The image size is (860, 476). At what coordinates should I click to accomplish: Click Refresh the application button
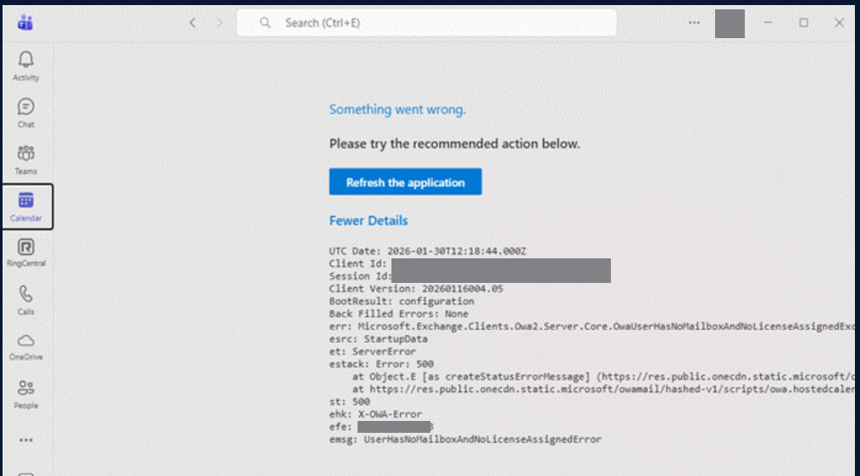pos(405,182)
